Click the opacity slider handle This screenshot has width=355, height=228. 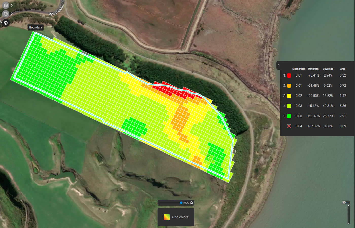pos(181,203)
